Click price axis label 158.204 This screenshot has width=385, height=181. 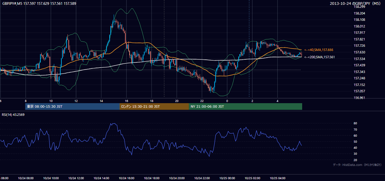359,13
